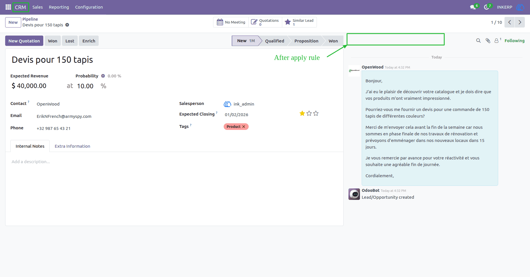Open the conversations chat bubble icon
This screenshot has width=530, height=277.
(x=473, y=7)
